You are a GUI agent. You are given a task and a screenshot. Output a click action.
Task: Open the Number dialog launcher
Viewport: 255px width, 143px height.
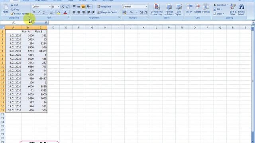147,17
